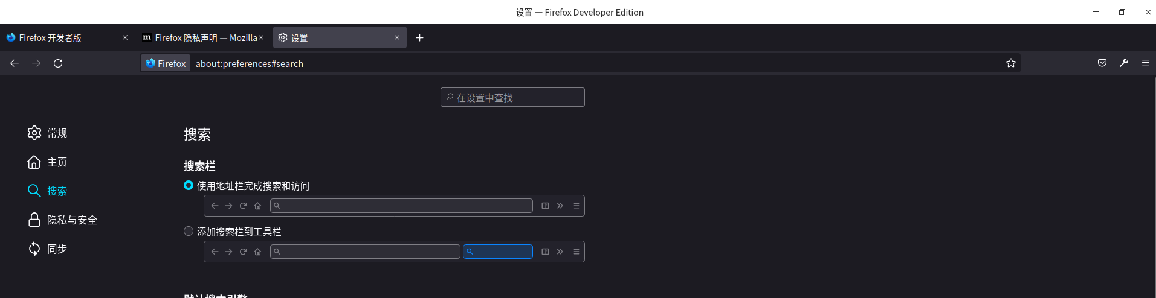
Task: Reload the current page
Action: click(x=58, y=63)
